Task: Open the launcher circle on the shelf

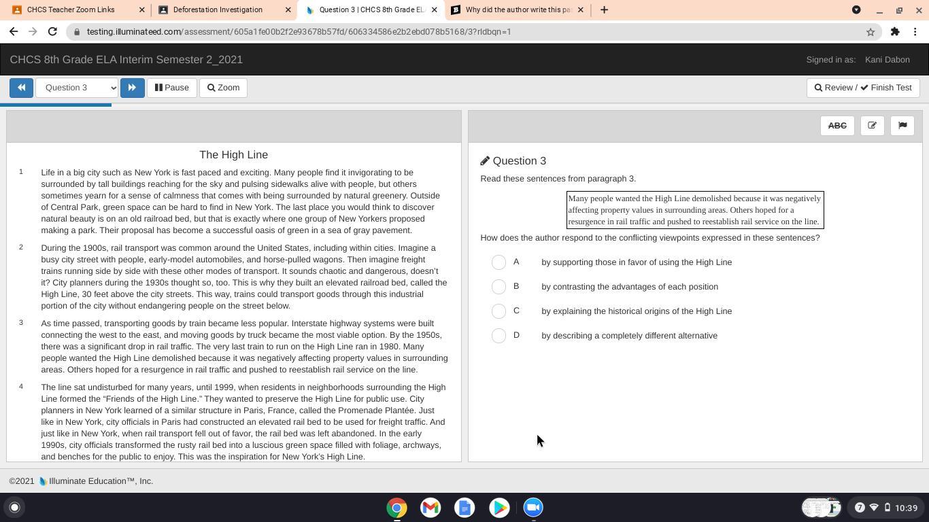Action: (14, 507)
